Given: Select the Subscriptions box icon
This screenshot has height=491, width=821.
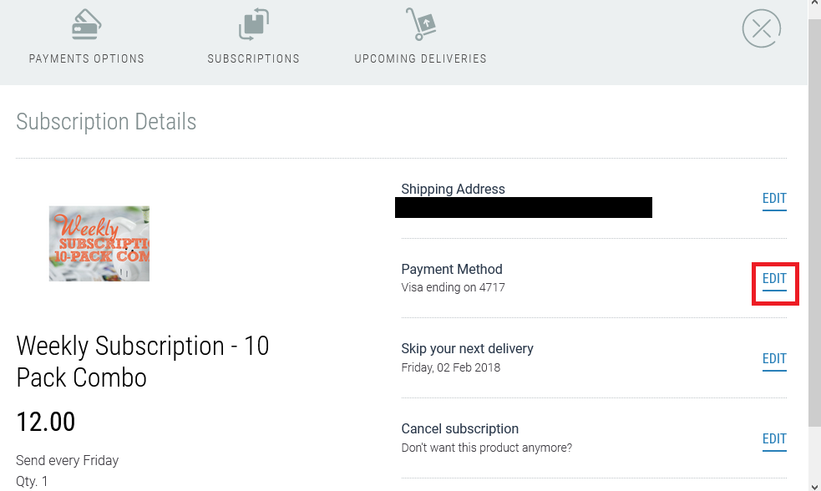Looking at the screenshot, I should (x=253, y=23).
